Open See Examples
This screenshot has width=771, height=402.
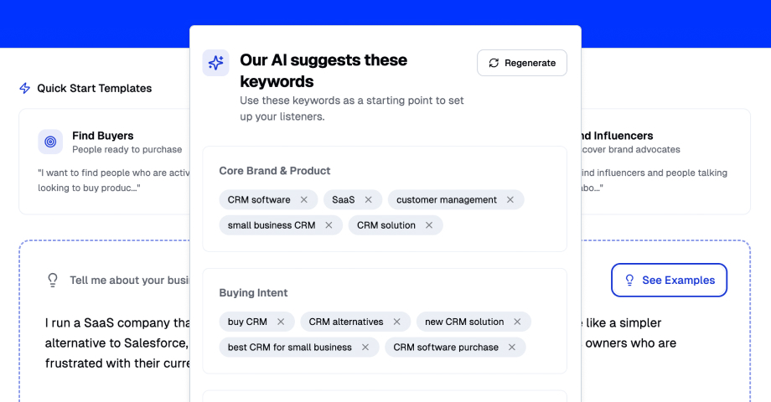point(669,281)
